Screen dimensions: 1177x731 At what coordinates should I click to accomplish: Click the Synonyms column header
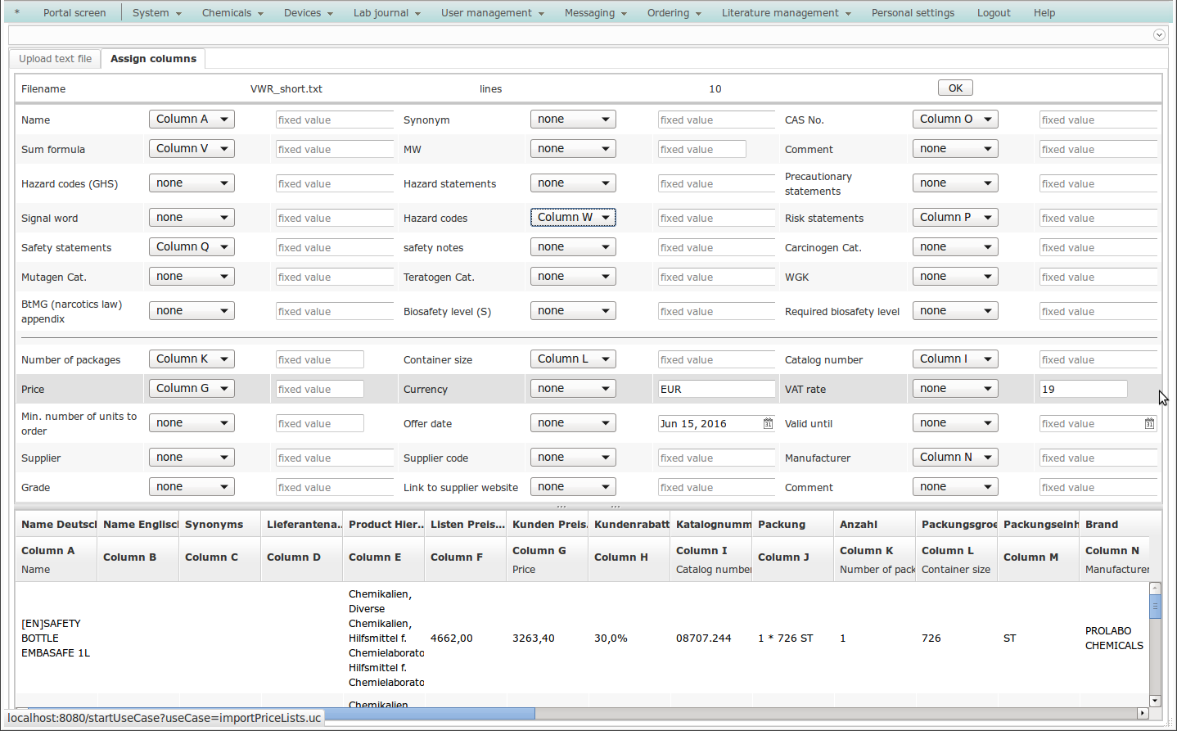coord(220,524)
